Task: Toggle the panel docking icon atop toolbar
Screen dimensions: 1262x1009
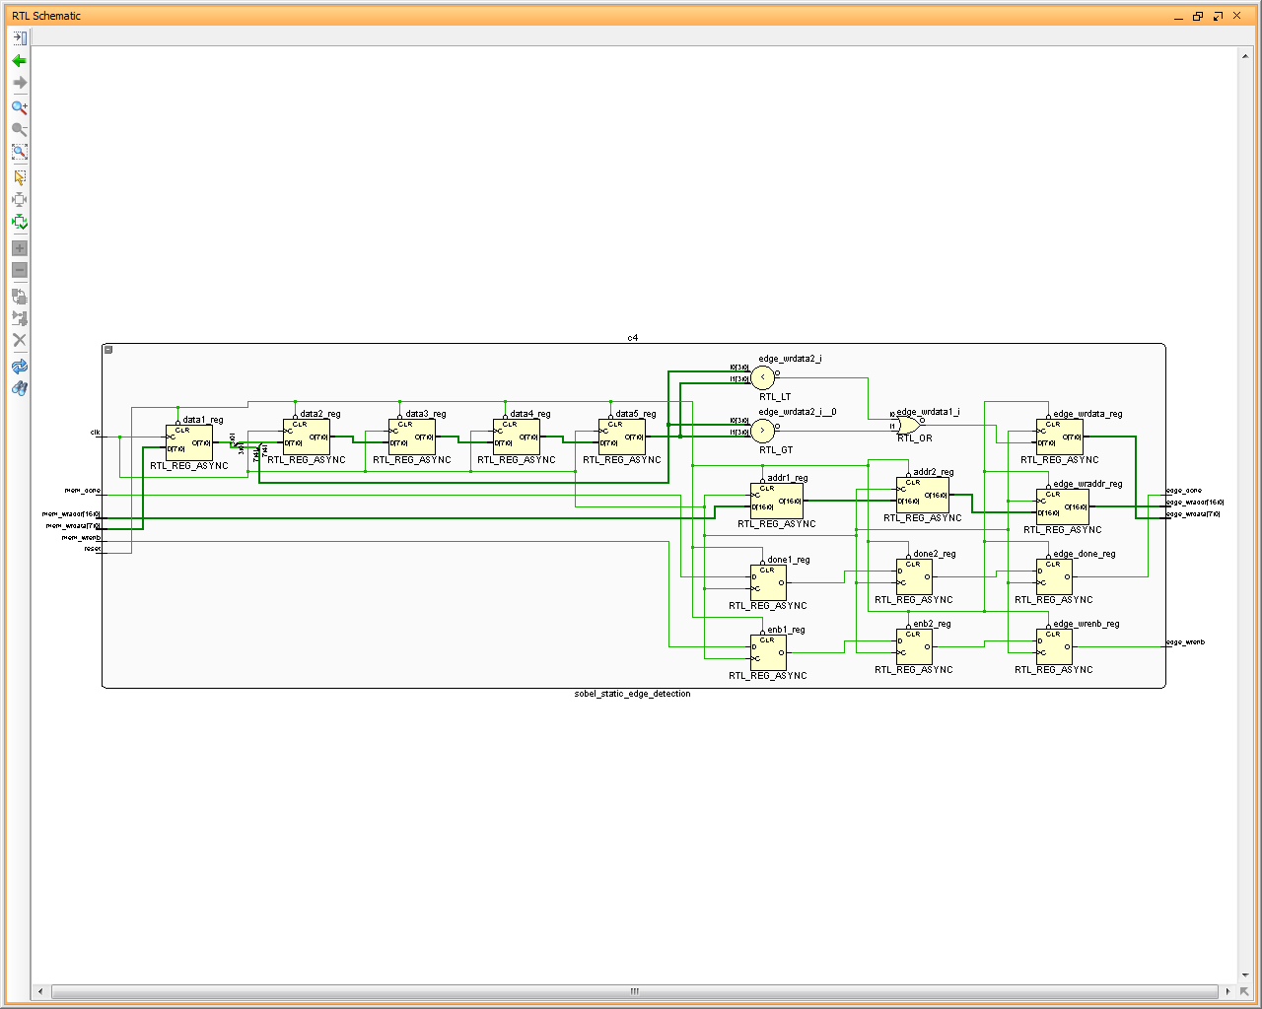Action: [x=19, y=37]
